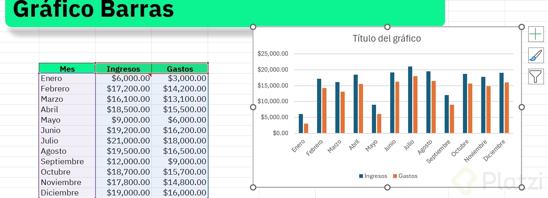Click the $15,700.00 cell

point(180,172)
